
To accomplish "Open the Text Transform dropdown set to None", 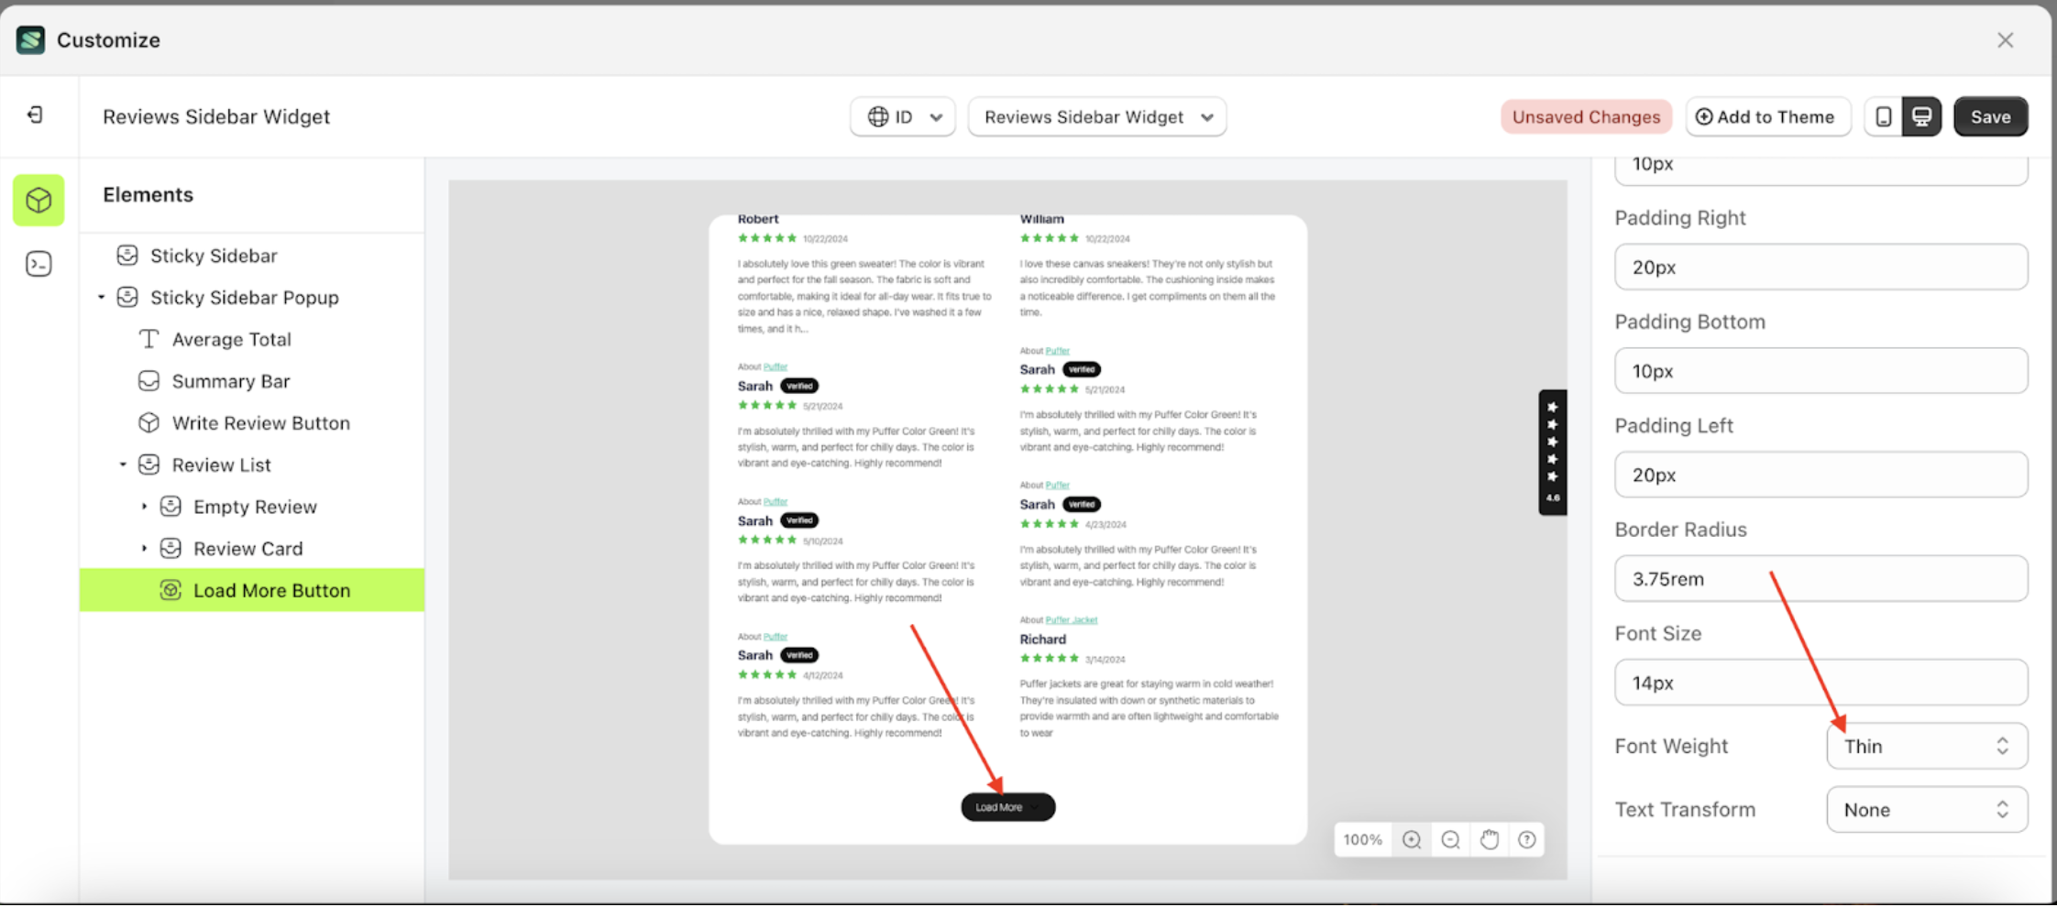I will click(x=1925, y=809).
